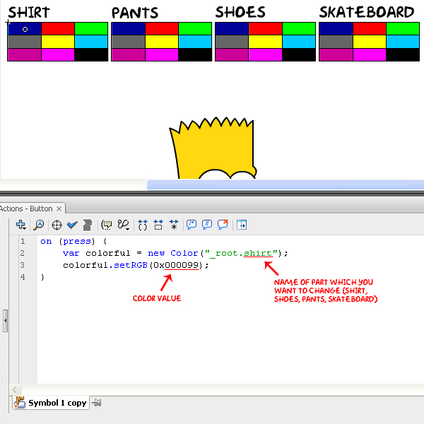The height and width of the screenshot is (424, 424).
Task: Apply line comment from the toolbar
Action: click(207, 225)
